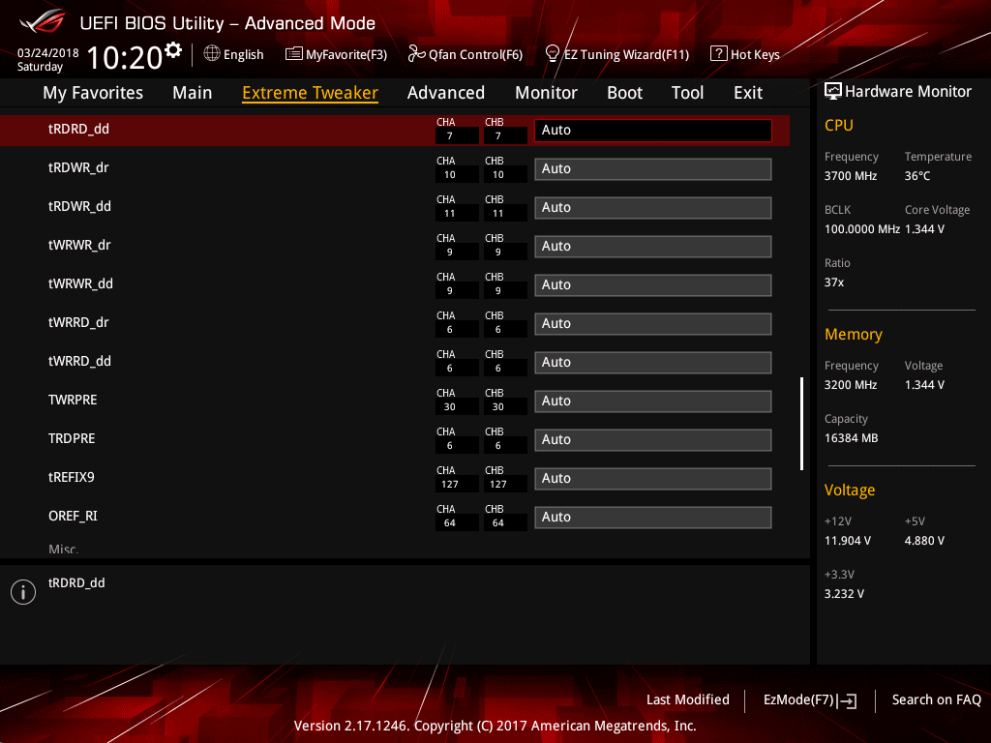Switch to the Main tab
This screenshot has height=743, width=991.
pyautogui.click(x=193, y=93)
